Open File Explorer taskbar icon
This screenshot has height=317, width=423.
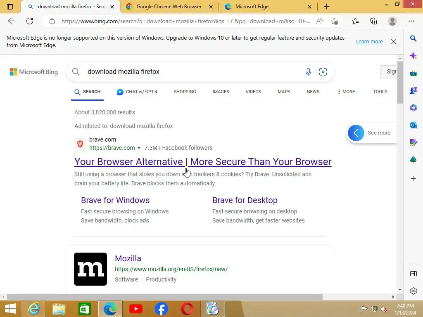pyautogui.click(x=59, y=309)
